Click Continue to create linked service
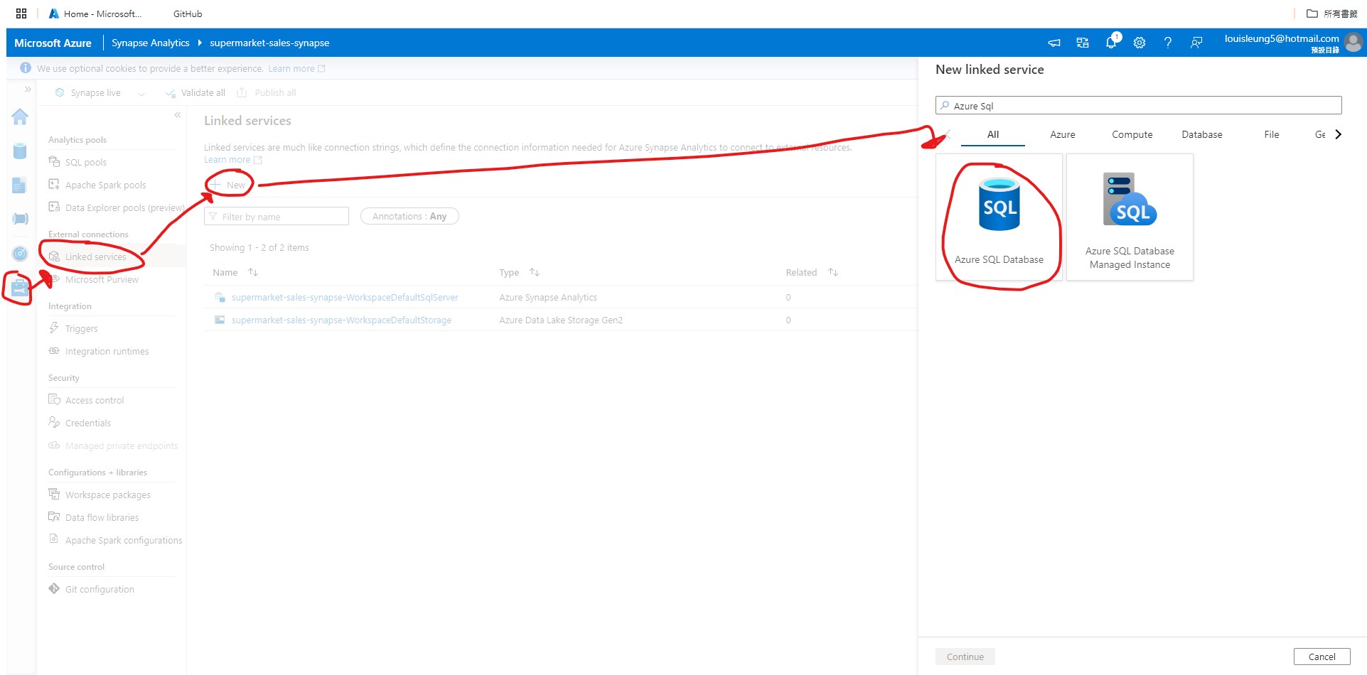This screenshot has height=675, width=1367. 964,656
